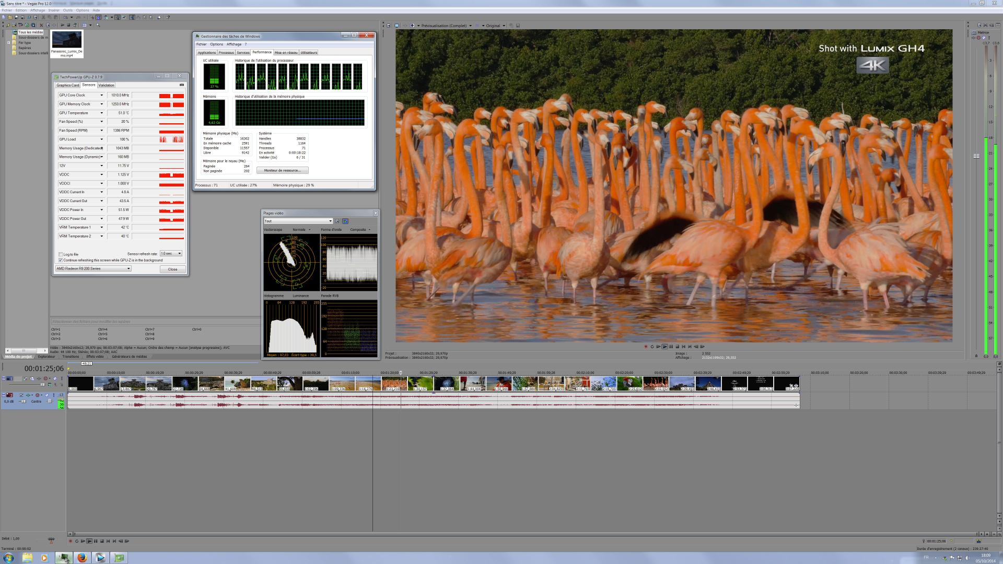Uncheck Continue refreshing GPU-Z in background
The width and height of the screenshot is (1003, 564).
coord(61,260)
